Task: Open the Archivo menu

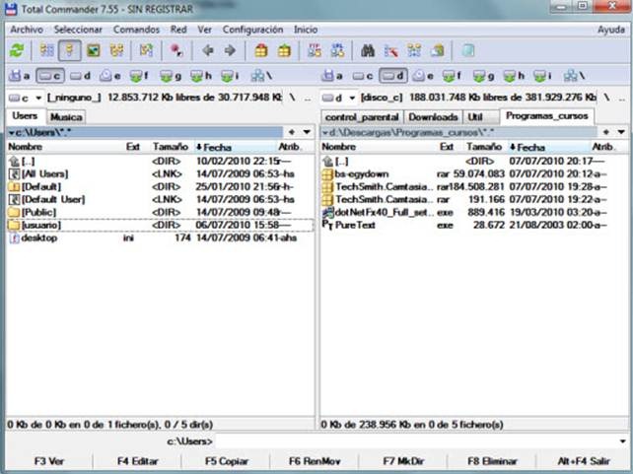Action: pos(27,30)
